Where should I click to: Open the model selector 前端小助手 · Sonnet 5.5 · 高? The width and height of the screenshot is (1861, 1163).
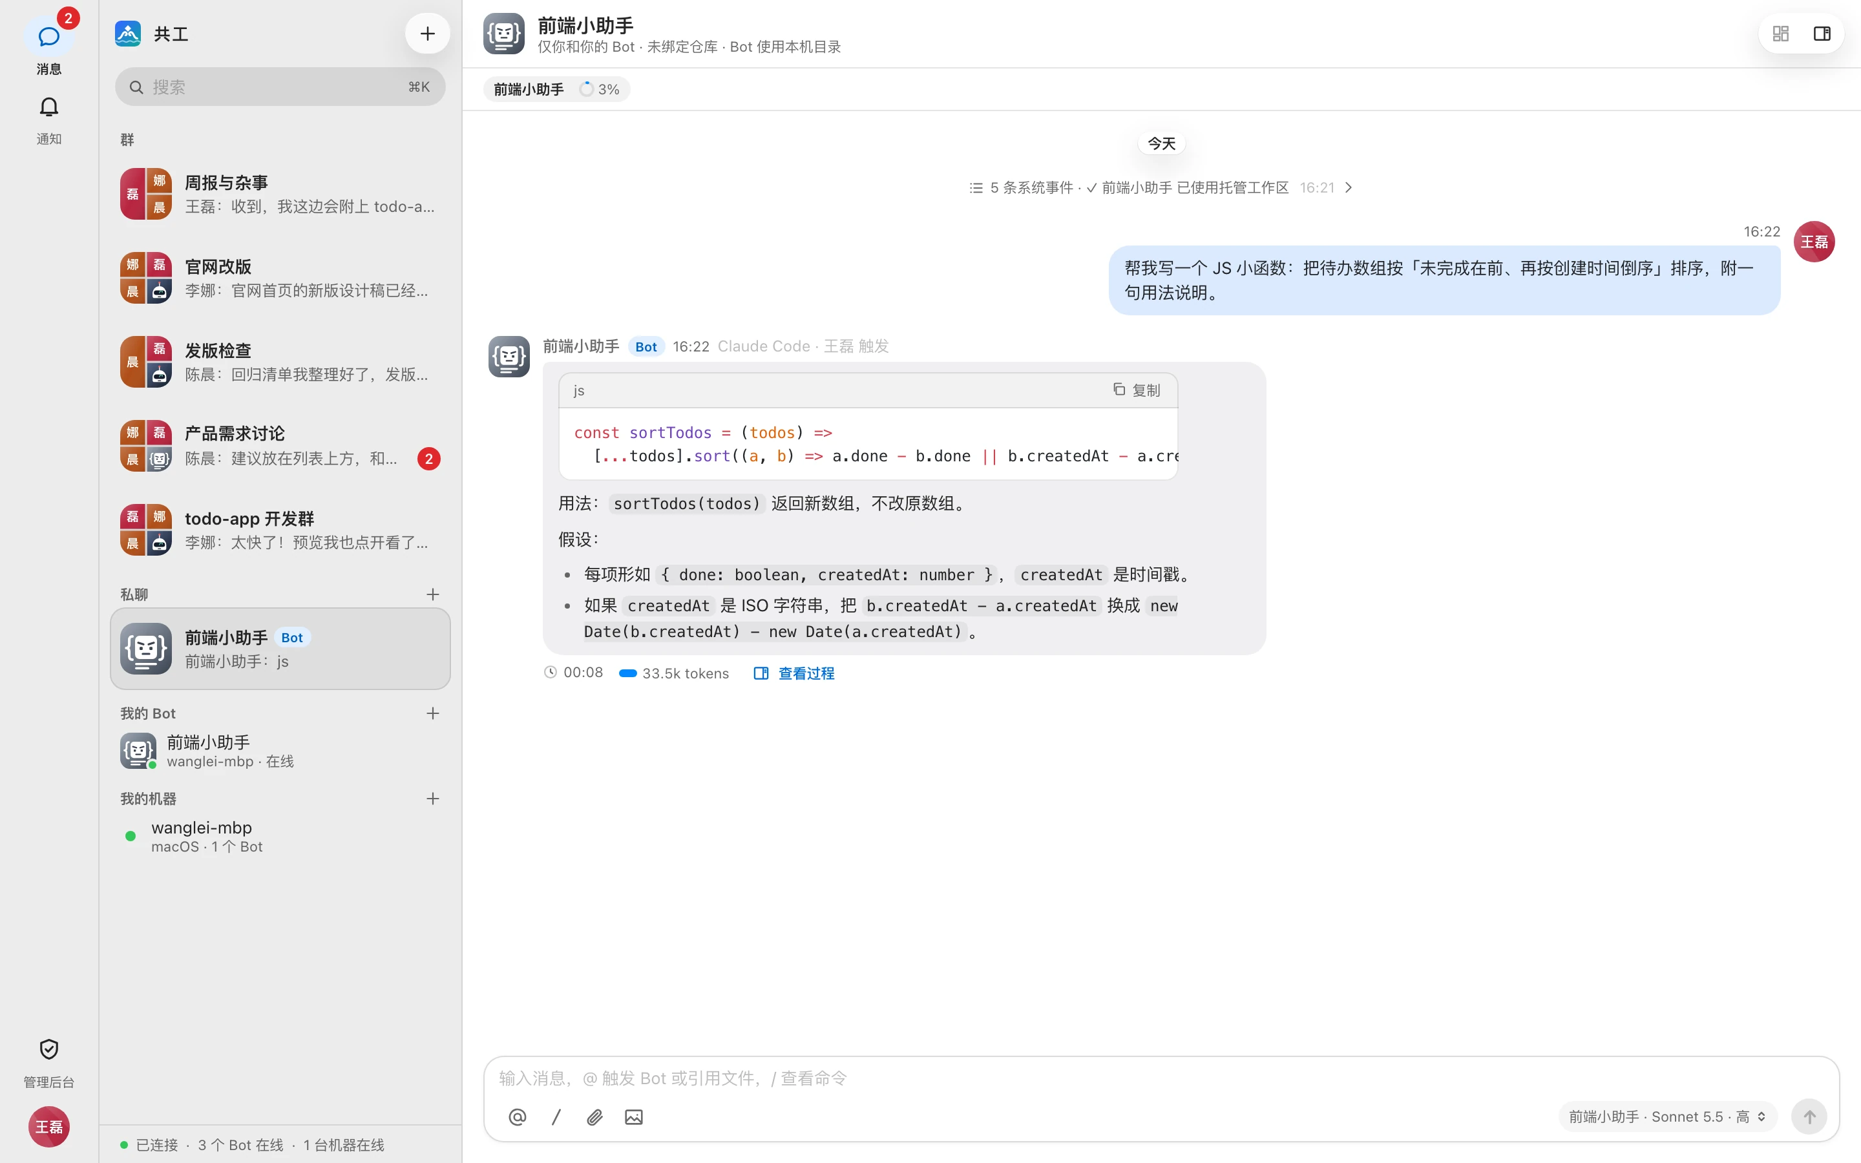(1667, 1116)
